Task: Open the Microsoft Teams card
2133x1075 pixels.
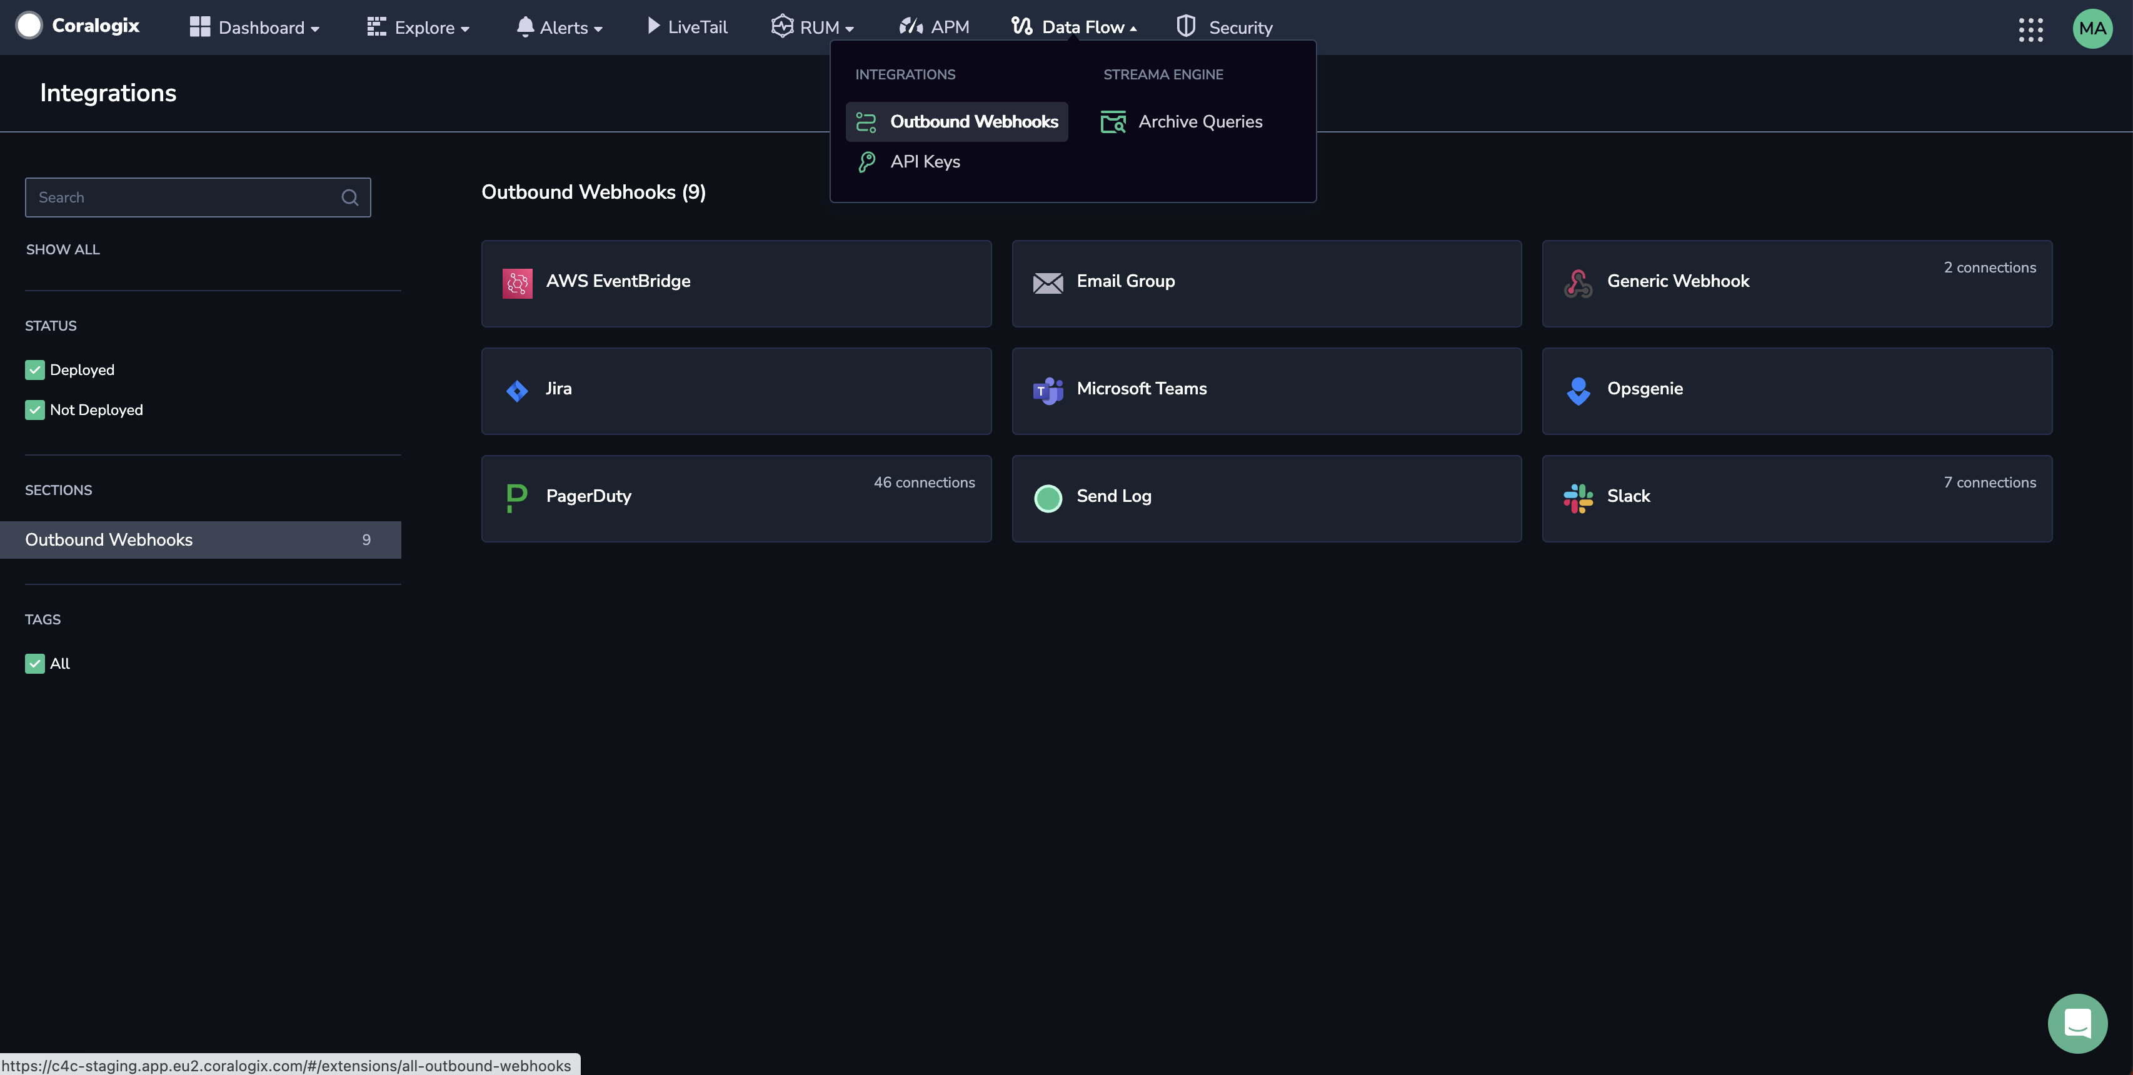Action: pos(1267,391)
